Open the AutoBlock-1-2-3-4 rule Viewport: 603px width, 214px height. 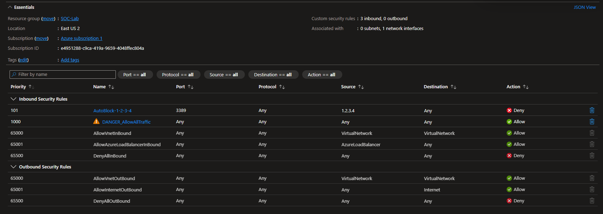pos(112,111)
